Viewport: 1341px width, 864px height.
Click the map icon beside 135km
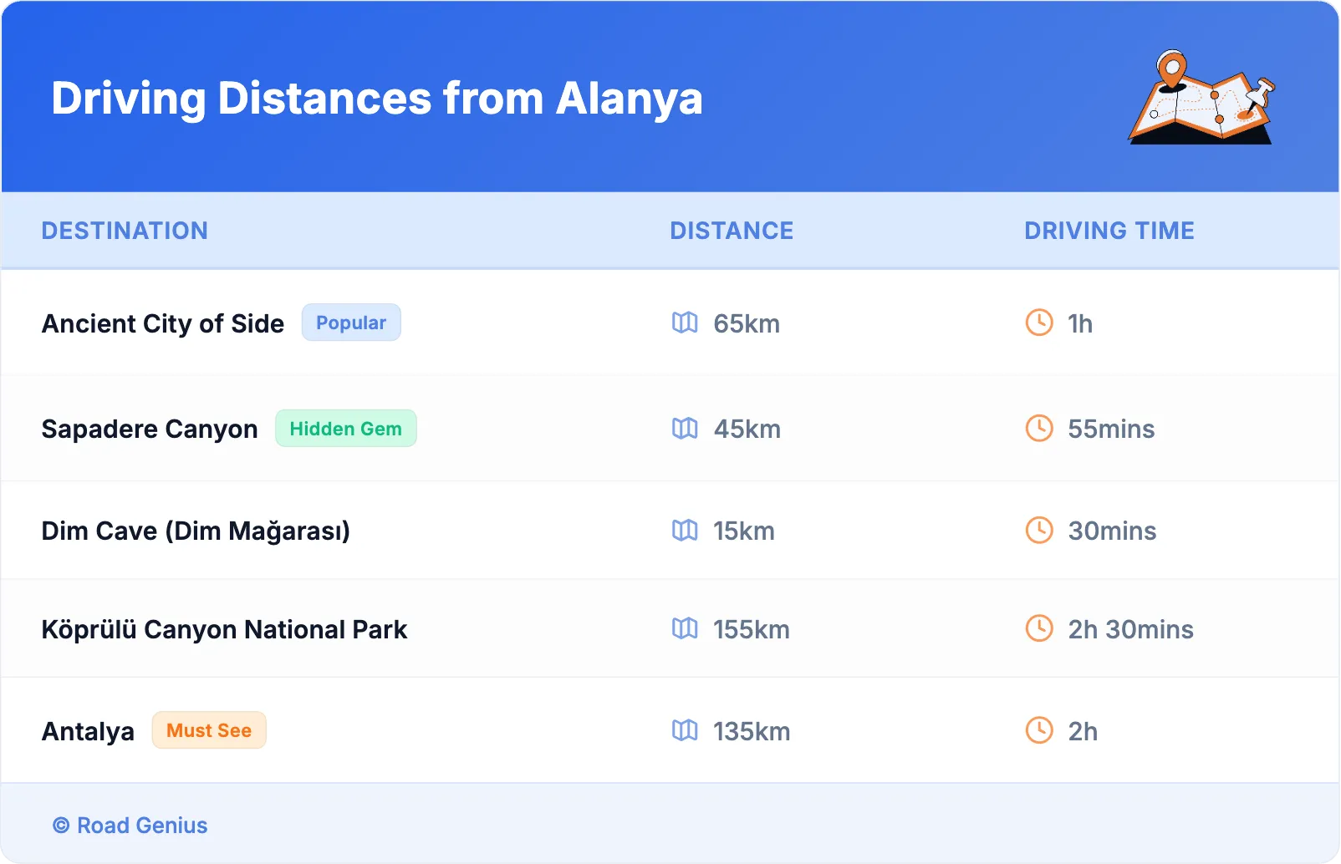(x=685, y=730)
